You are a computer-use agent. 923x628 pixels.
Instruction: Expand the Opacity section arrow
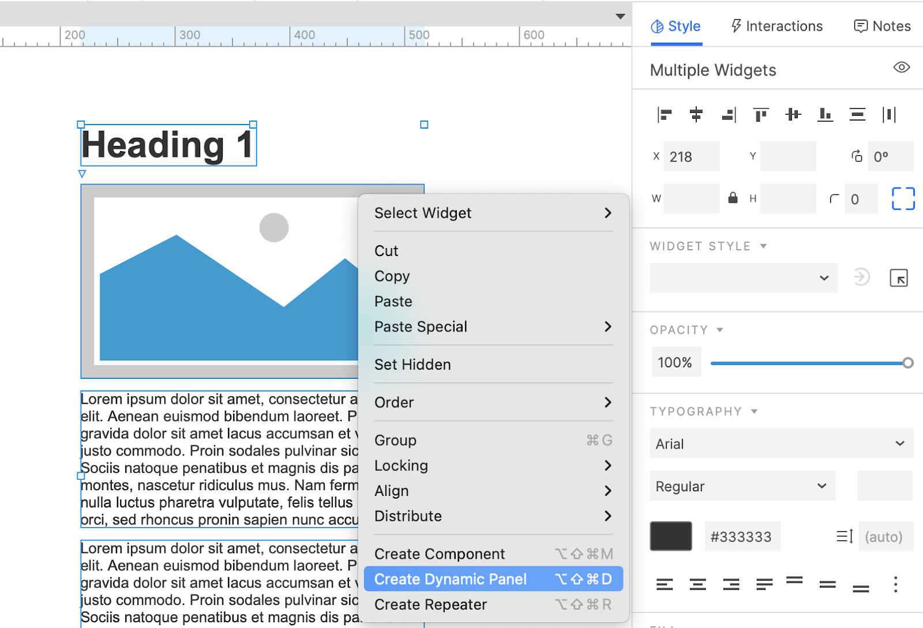coord(720,330)
